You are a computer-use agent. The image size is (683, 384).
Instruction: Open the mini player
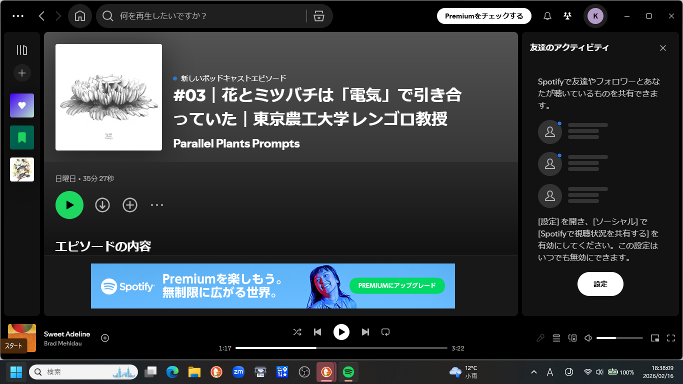pos(654,338)
